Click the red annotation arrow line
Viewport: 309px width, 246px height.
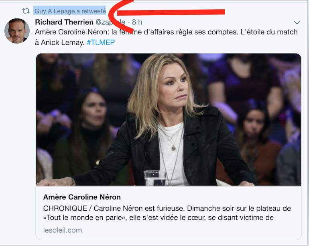[x=171, y=12]
